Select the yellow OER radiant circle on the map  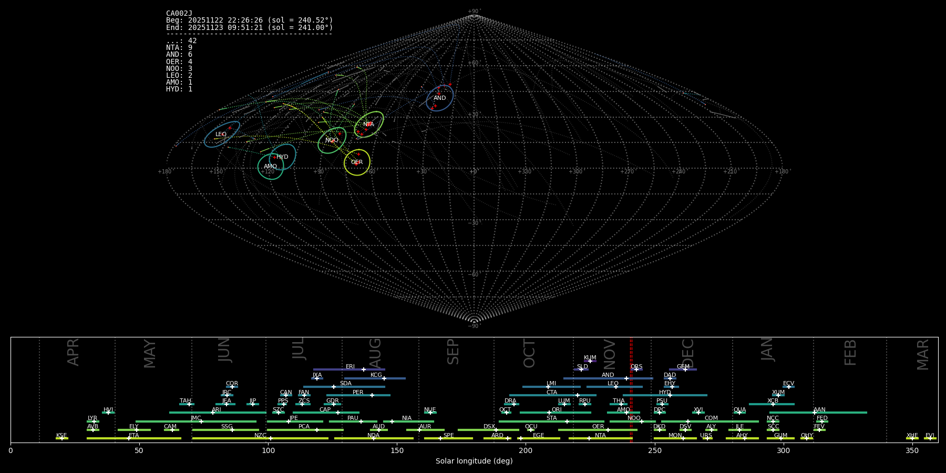coord(357,162)
